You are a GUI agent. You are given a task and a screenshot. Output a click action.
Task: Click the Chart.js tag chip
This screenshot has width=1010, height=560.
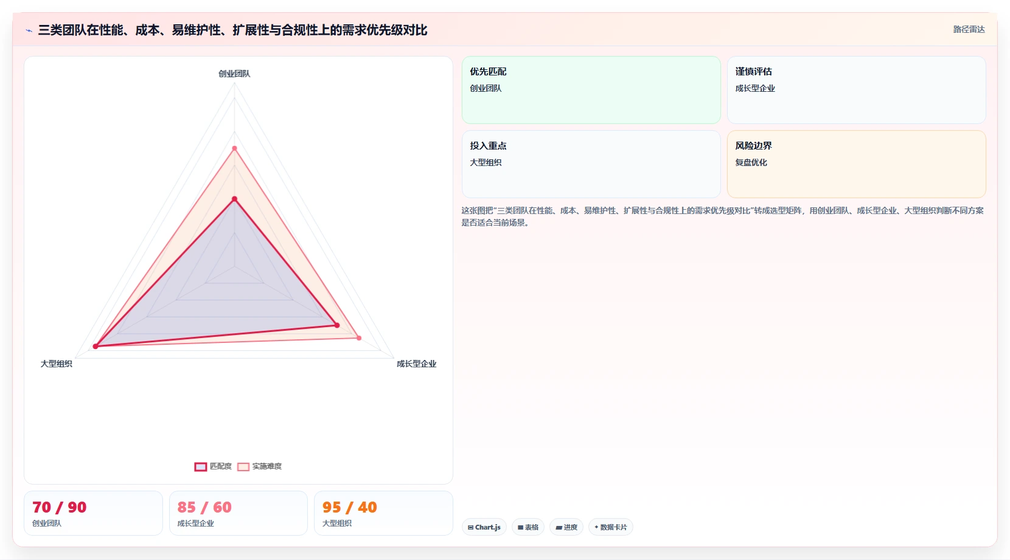pos(484,527)
